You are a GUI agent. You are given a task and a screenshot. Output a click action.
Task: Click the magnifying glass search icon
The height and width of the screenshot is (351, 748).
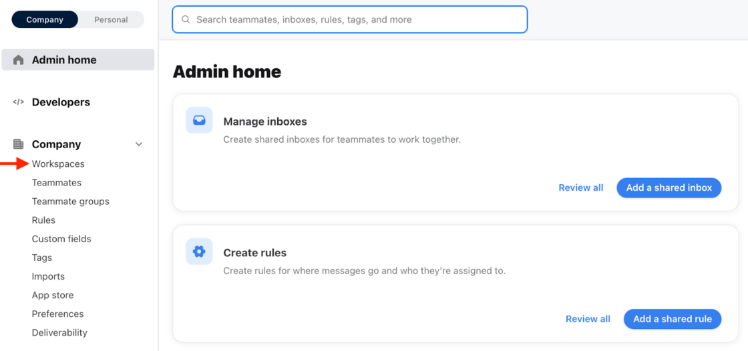pyautogui.click(x=186, y=20)
